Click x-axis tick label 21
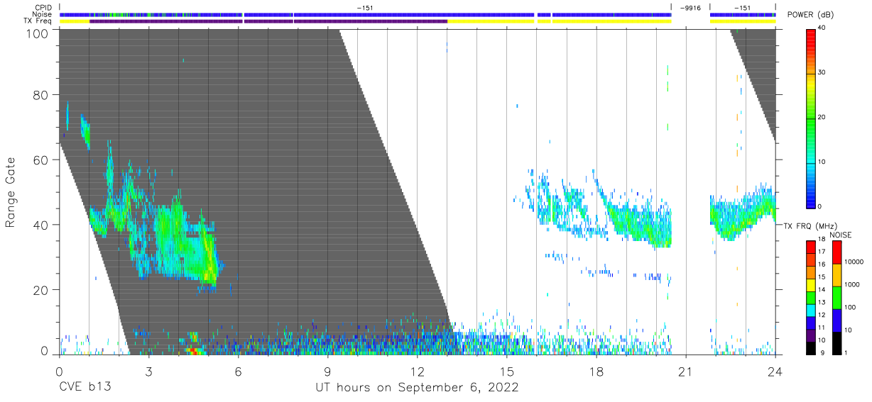Viewport: 872px width, 402px height. [686, 370]
